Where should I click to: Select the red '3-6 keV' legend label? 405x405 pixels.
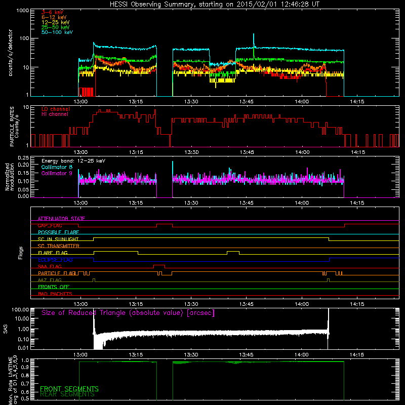[x=53, y=12]
